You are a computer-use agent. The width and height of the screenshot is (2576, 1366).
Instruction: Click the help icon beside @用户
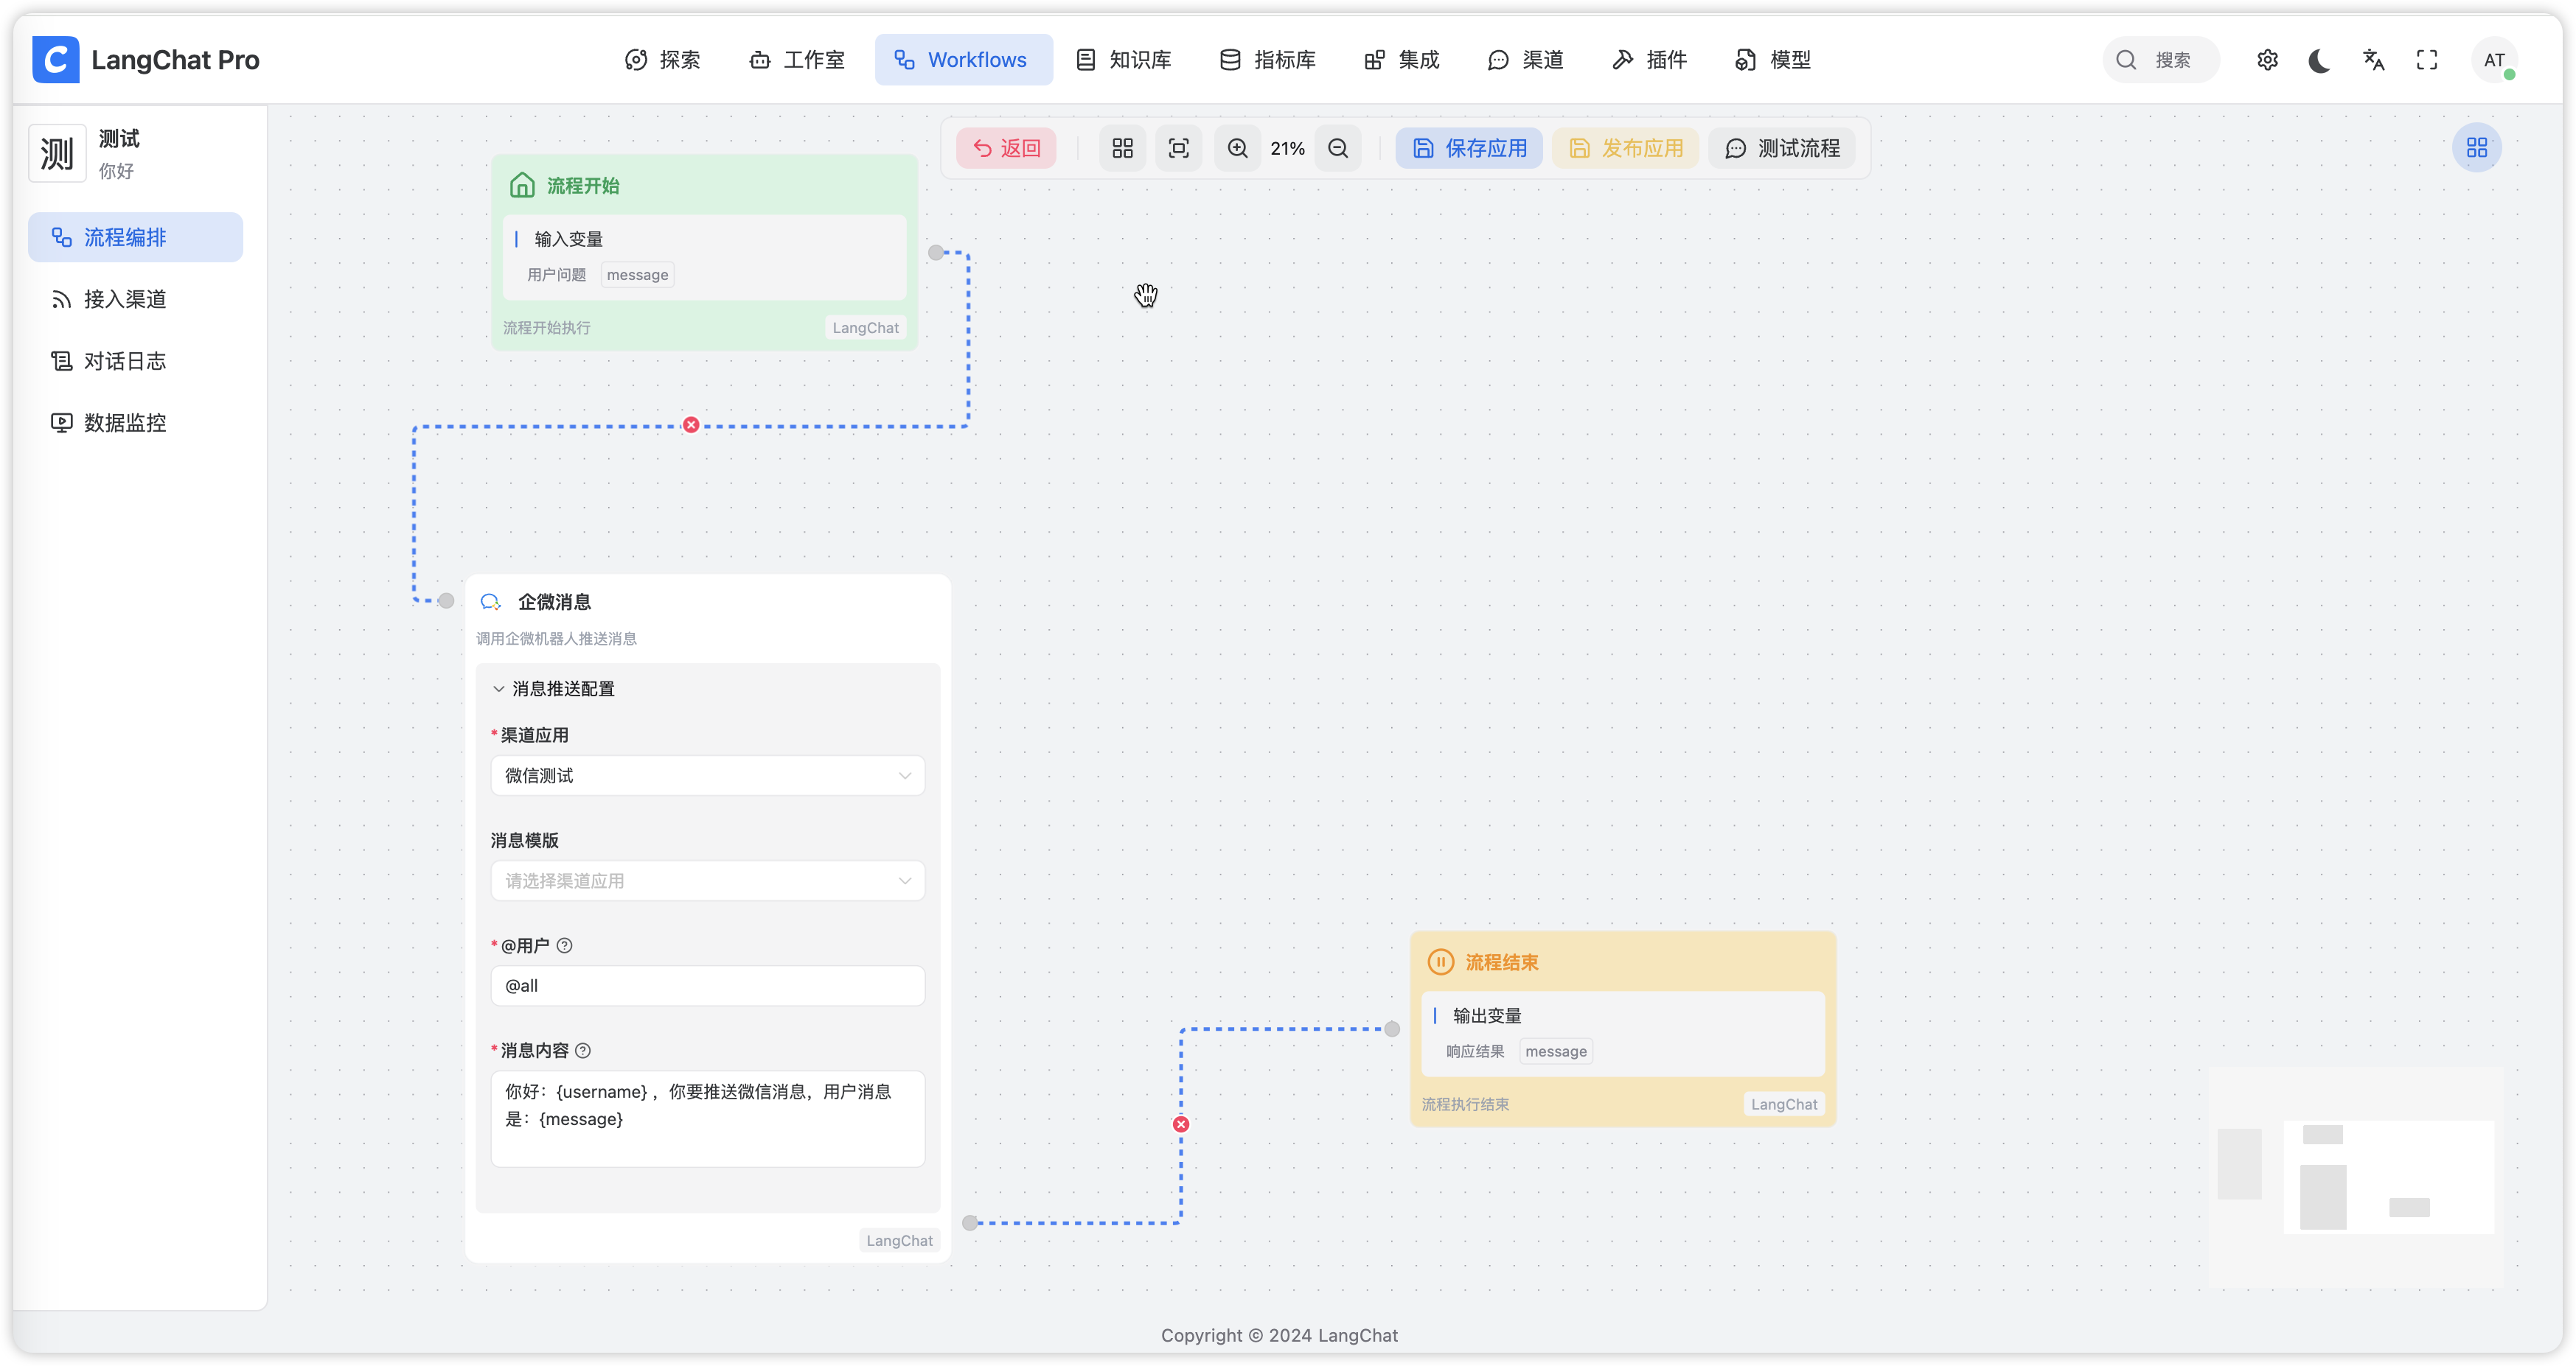pyautogui.click(x=564, y=945)
